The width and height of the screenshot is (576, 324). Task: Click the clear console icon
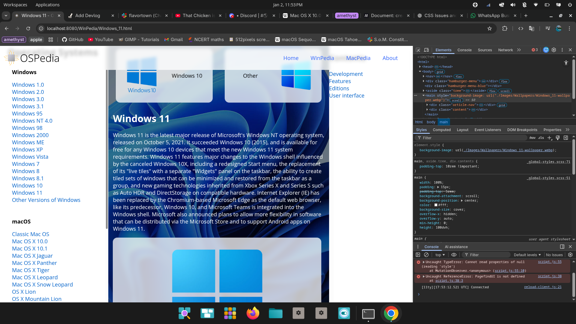tap(426, 255)
